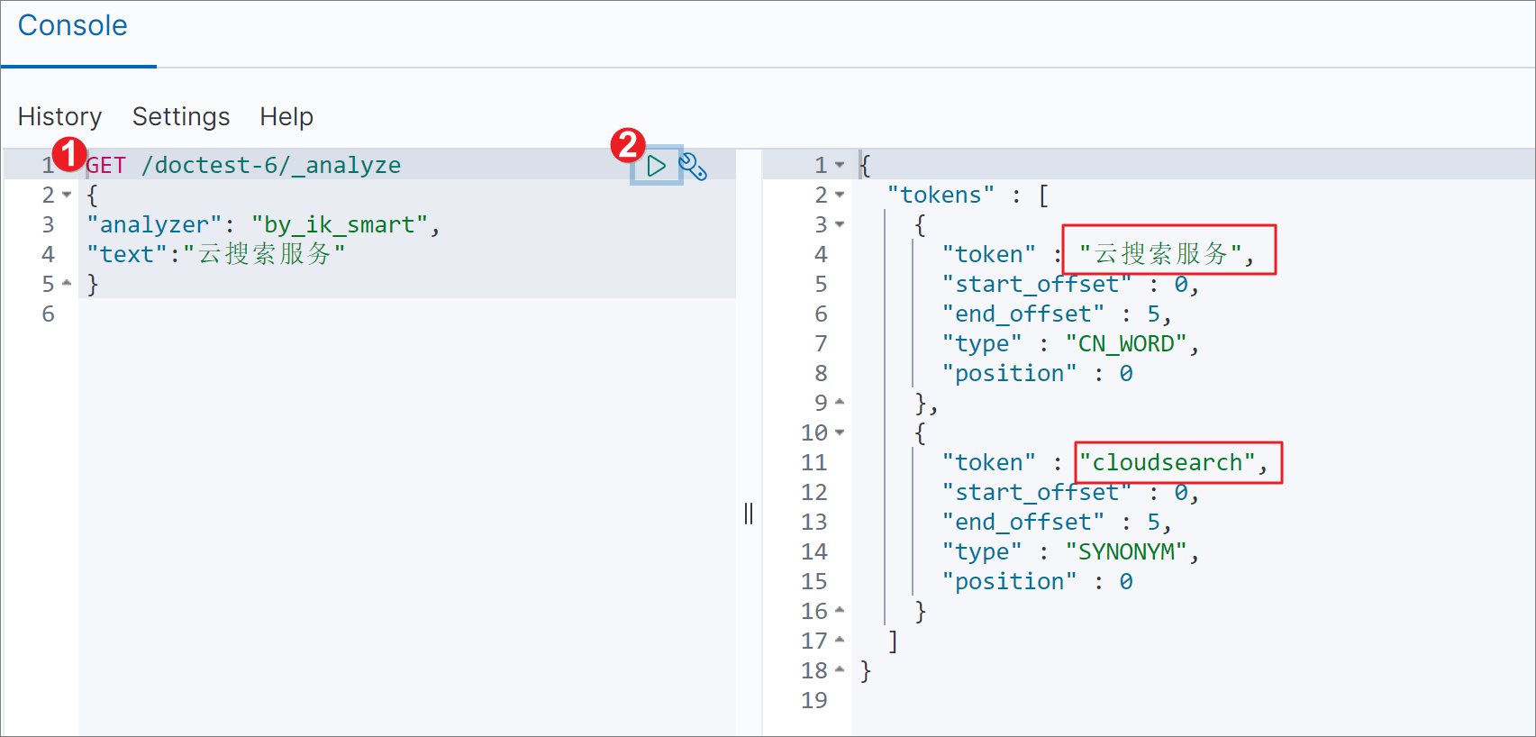
Task: Toggle fold marker at output line 18
Action: tap(840, 669)
